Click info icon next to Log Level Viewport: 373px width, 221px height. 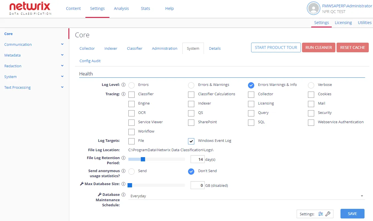[123, 85]
